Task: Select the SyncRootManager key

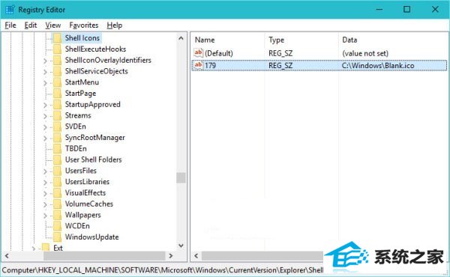Action: click(95, 138)
